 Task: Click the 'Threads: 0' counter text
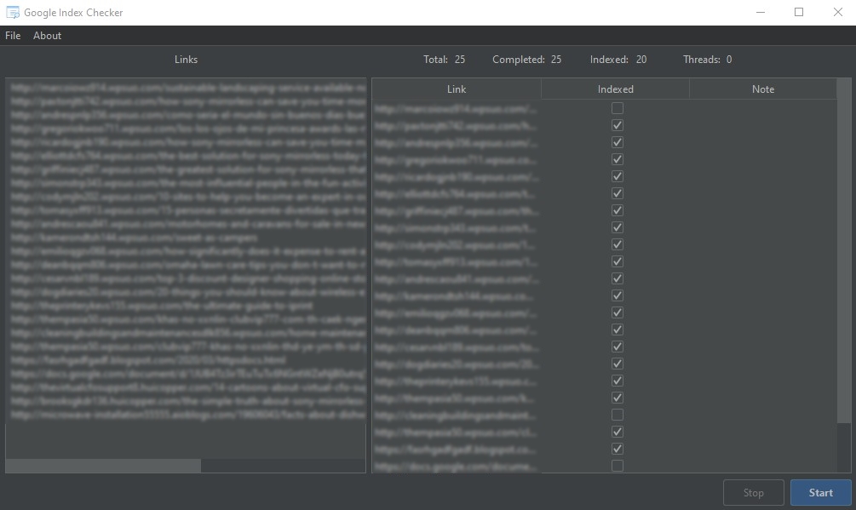coord(707,60)
